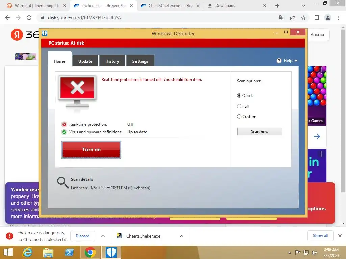Click the Action Center flag icon

pyautogui.click(x=298, y=253)
